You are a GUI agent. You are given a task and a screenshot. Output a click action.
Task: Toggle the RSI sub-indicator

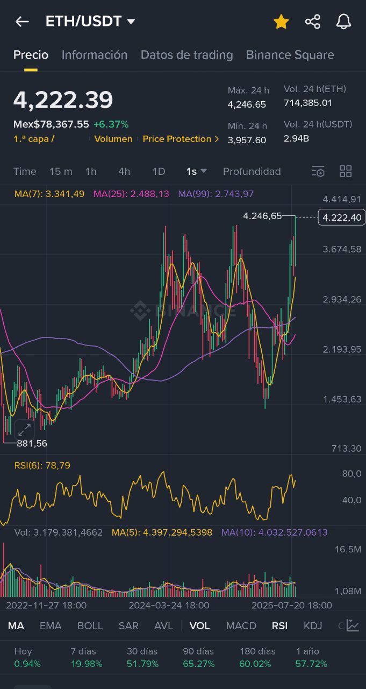tap(279, 625)
